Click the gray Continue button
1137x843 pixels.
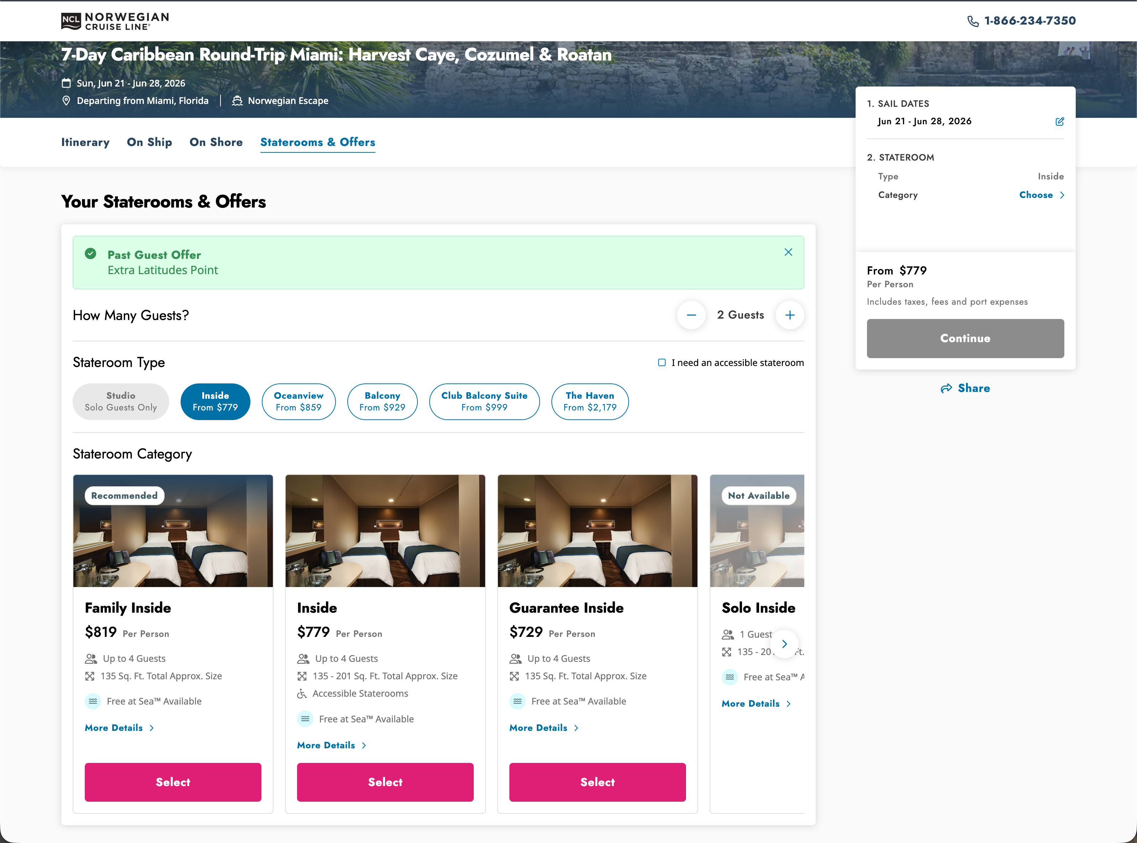(x=965, y=338)
